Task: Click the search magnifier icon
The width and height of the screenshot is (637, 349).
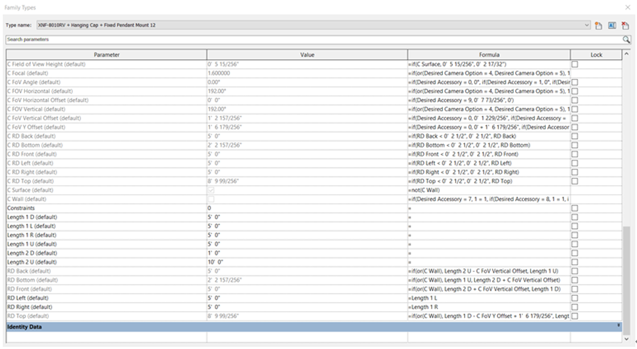Action: (x=626, y=40)
